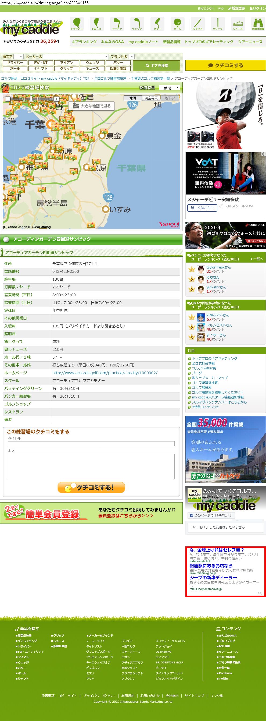Screen dimensions: 266x721
Task: Open the 都道府県 prefecture dropdown
Action: coord(169,88)
